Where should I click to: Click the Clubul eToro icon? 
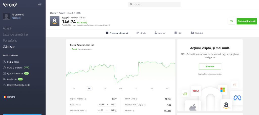click(x=4, y=62)
